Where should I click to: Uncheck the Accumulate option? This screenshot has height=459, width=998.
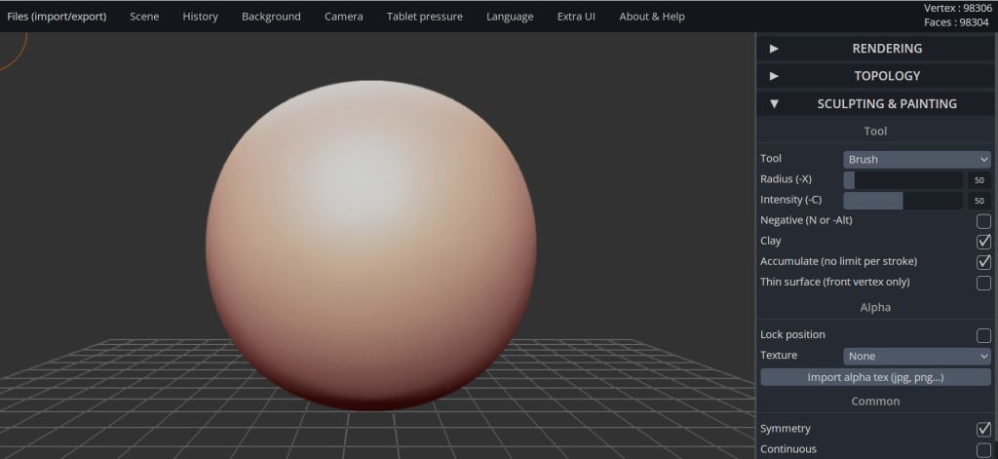[983, 262]
